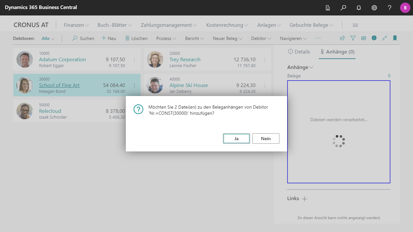Open the hamburger navigation menu
The height and width of the screenshot is (232, 413).
(x=355, y=25)
